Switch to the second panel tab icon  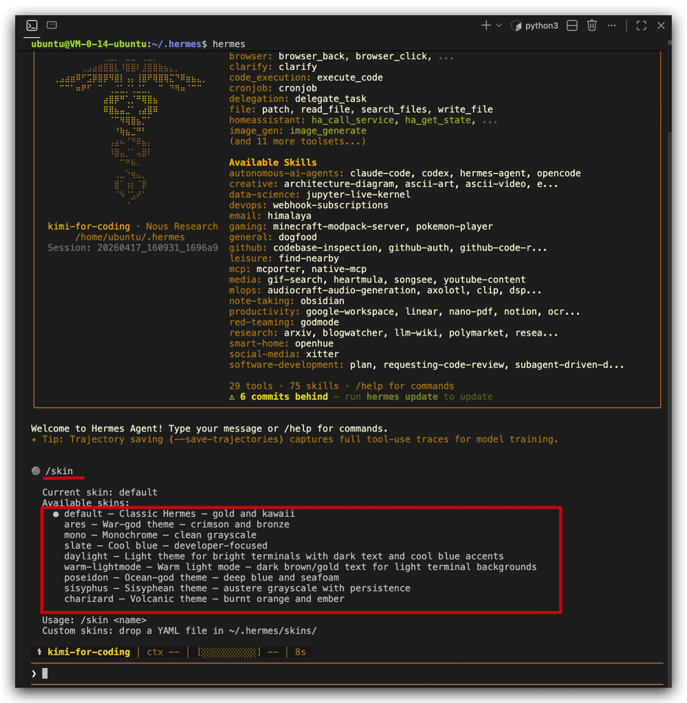[x=52, y=25]
